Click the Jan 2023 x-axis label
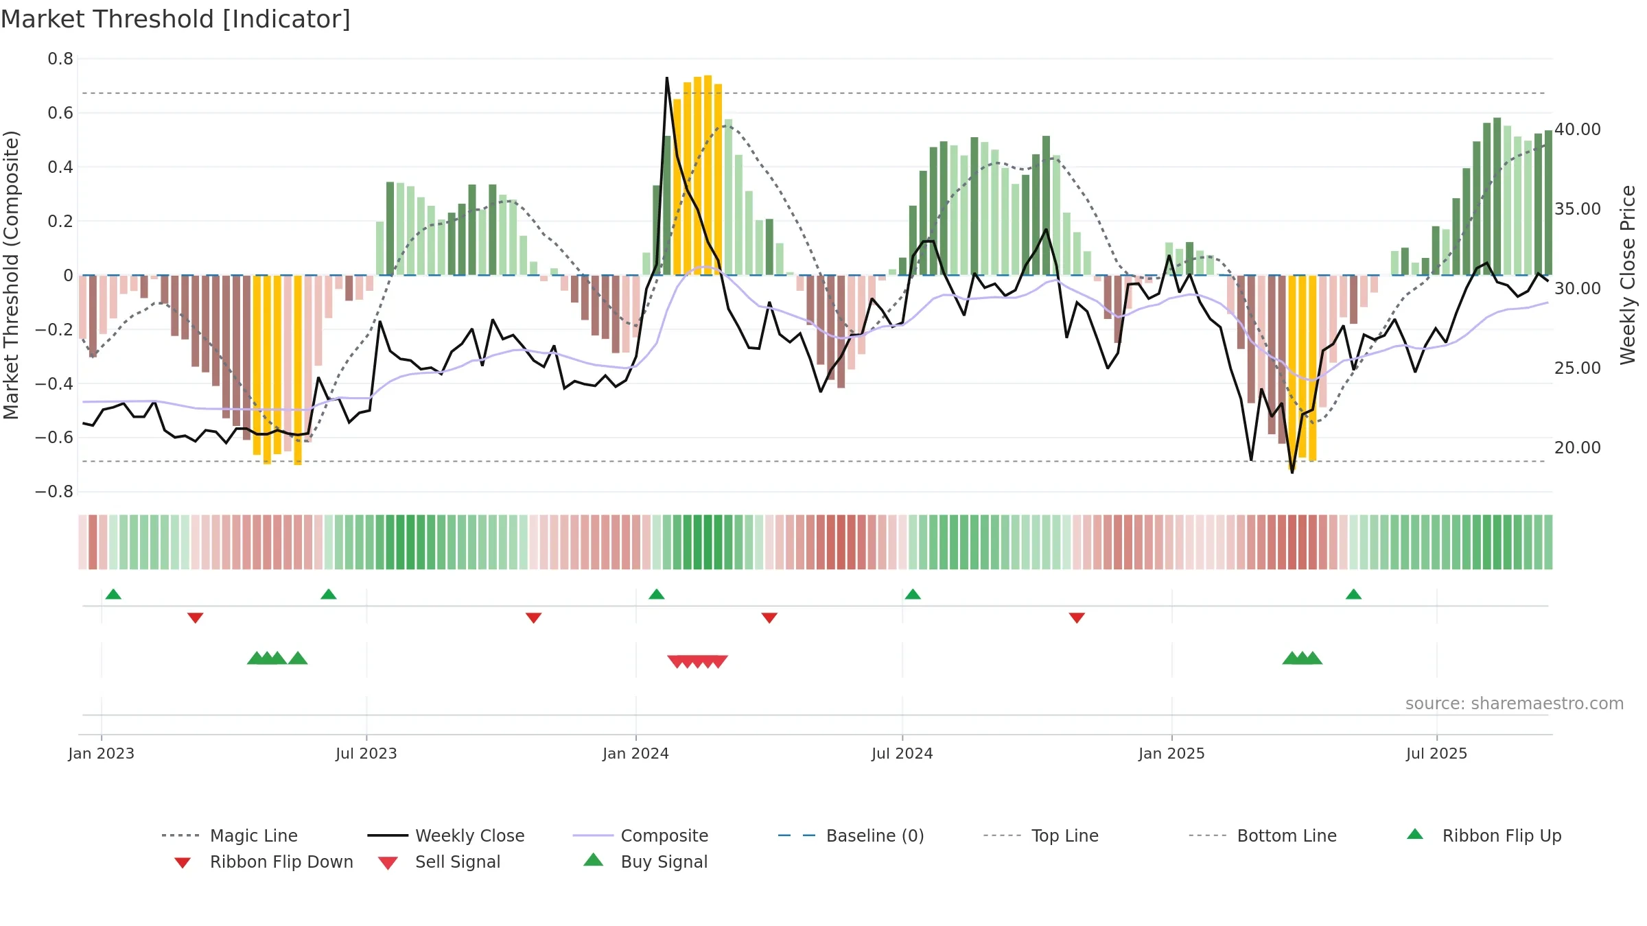Image resolution: width=1647 pixels, height=926 pixels. click(102, 754)
